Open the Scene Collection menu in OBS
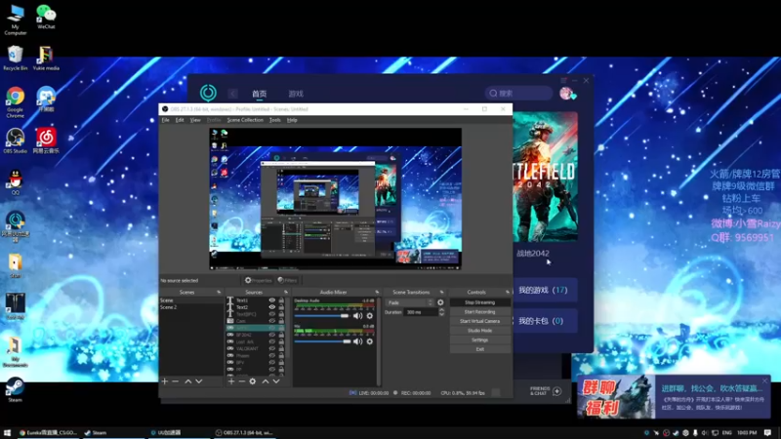This screenshot has width=781, height=439. coord(245,120)
